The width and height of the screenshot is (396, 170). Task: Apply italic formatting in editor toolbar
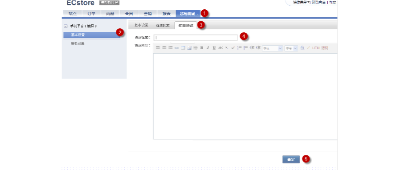coord(208,48)
